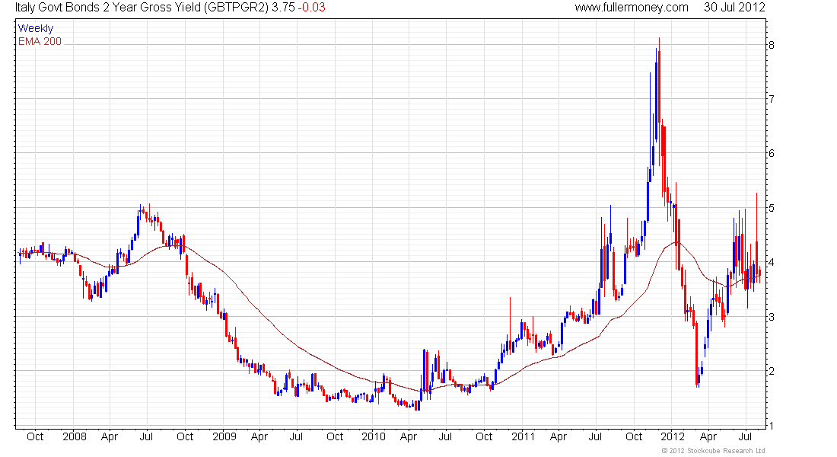Click the y-axis label '6'
Screen dimensions: 837x457
click(772, 153)
